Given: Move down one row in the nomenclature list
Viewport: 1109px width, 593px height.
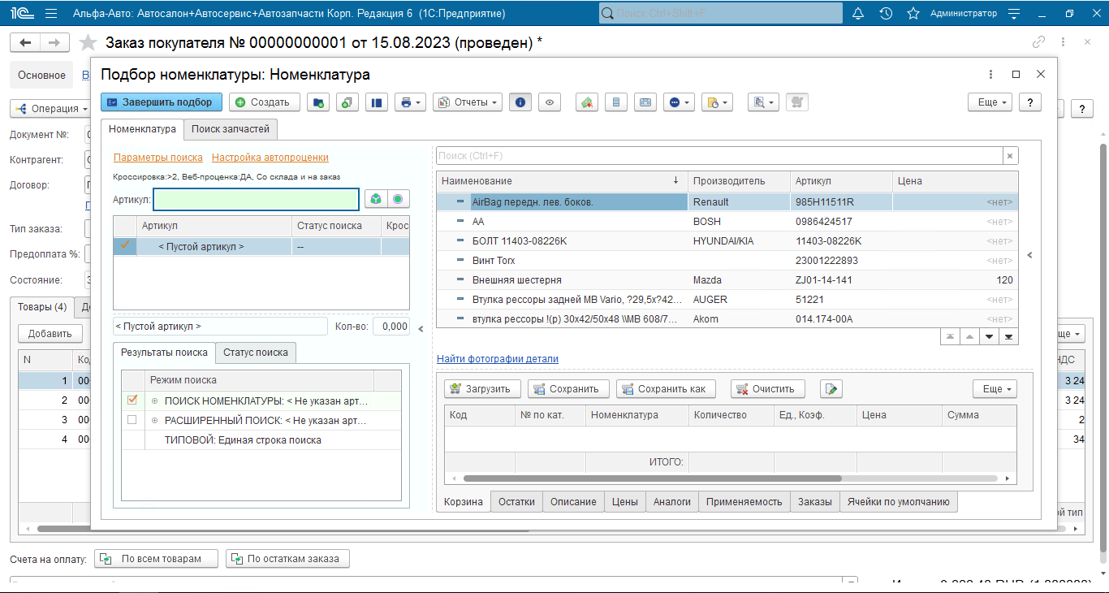Looking at the screenshot, I should pos(989,336).
